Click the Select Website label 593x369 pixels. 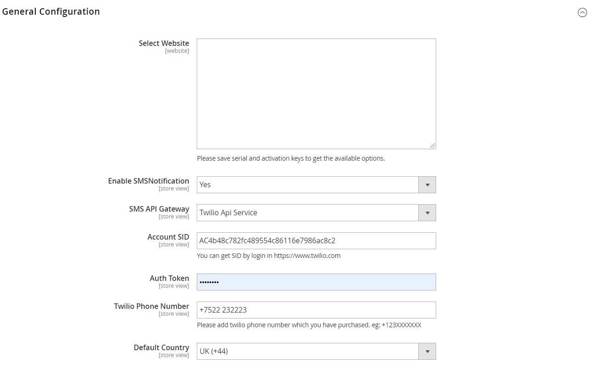pos(164,43)
